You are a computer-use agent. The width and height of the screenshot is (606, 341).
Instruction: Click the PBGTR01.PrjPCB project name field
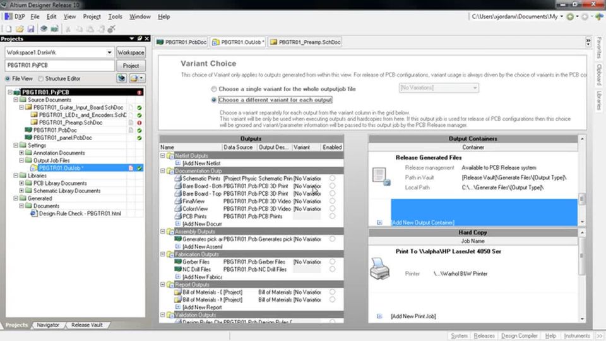coord(60,65)
